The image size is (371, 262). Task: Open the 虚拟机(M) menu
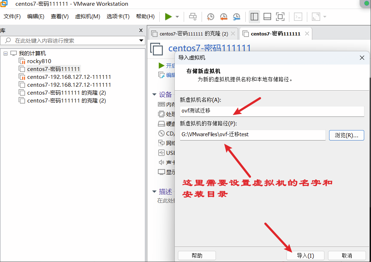click(87, 16)
